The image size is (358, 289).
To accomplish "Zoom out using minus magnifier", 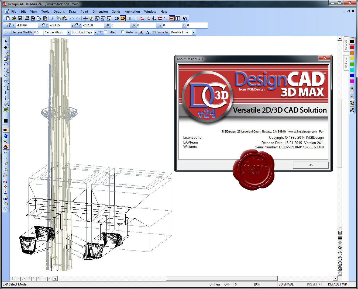I will point(340,263).
